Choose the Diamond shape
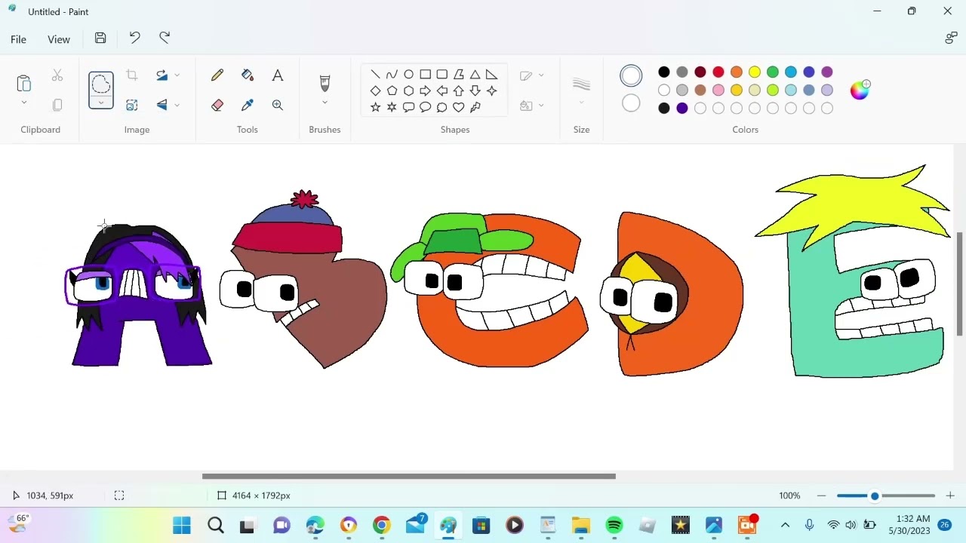 375,90
